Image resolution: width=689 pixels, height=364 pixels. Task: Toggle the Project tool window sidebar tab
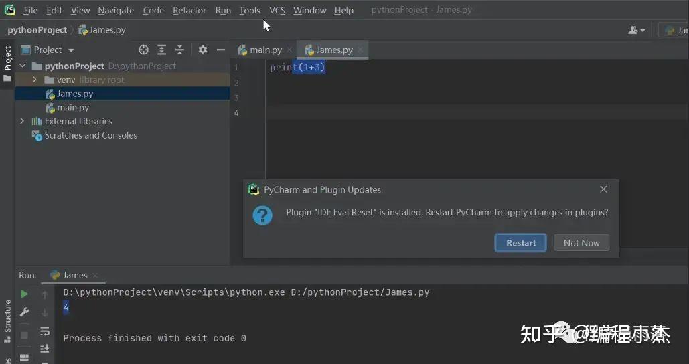(x=7, y=64)
